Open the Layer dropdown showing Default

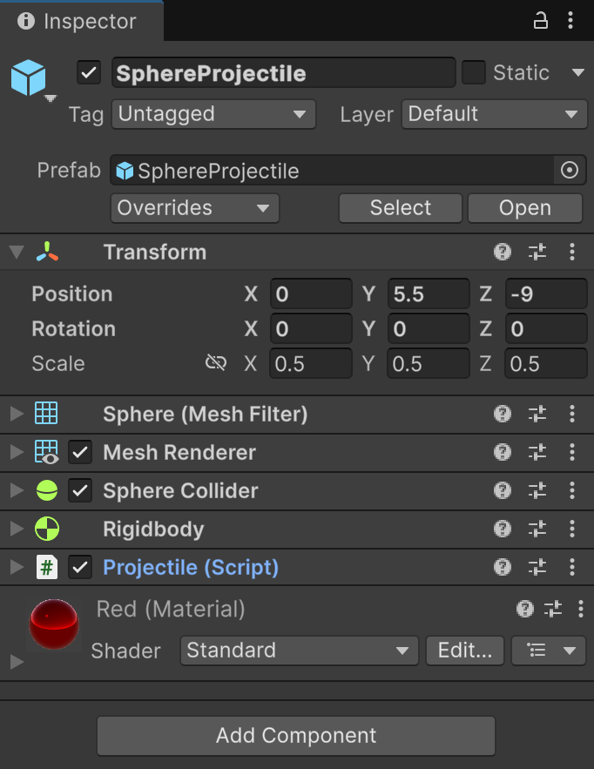click(x=494, y=114)
